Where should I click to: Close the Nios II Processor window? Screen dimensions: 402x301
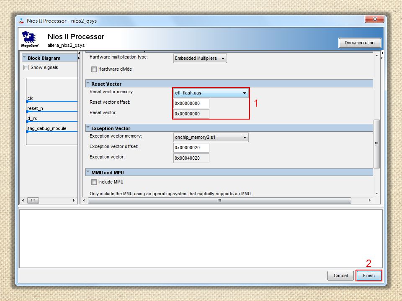click(x=374, y=19)
